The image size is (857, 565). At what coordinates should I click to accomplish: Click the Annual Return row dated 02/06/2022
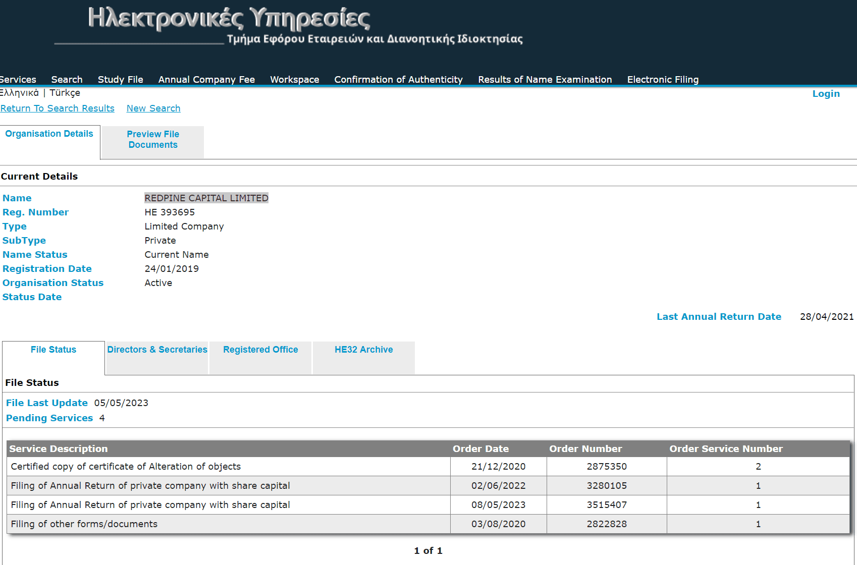(428, 486)
